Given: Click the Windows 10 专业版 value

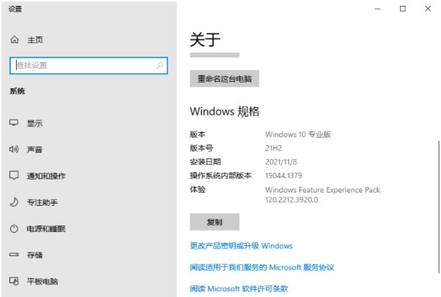Looking at the screenshot, I should tap(298, 134).
